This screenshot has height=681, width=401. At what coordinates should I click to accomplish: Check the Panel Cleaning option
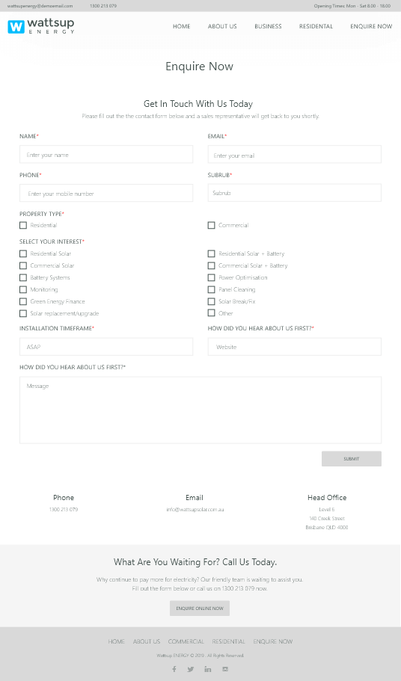click(211, 289)
